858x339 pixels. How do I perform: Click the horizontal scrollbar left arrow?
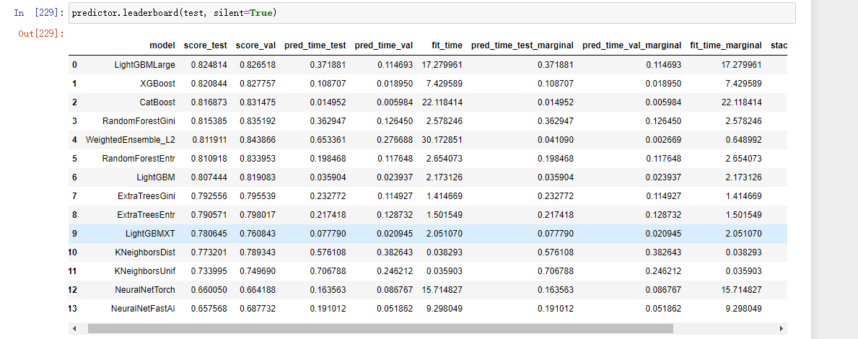click(x=75, y=329)
